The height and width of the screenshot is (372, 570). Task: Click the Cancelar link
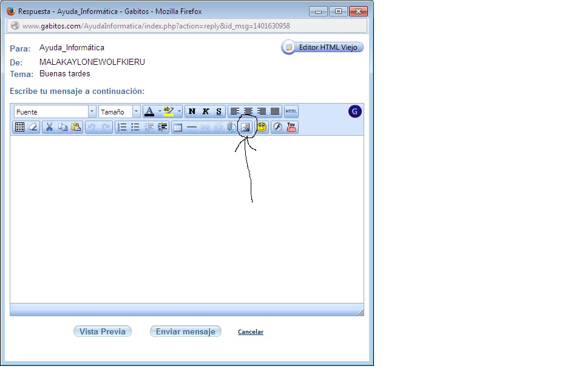pos(251,332)
